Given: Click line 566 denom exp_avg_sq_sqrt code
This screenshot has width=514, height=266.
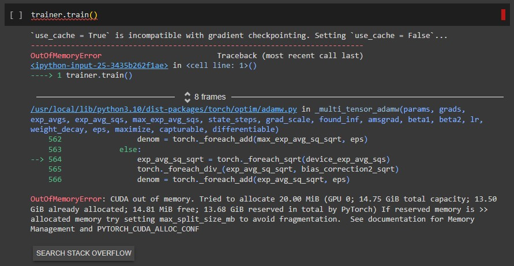Looking at the screenshot, I should tap(243, 180).
